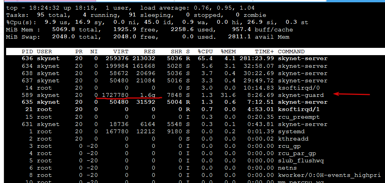
Task: Click the '2258.6 used' memory value
Action: 193,30
